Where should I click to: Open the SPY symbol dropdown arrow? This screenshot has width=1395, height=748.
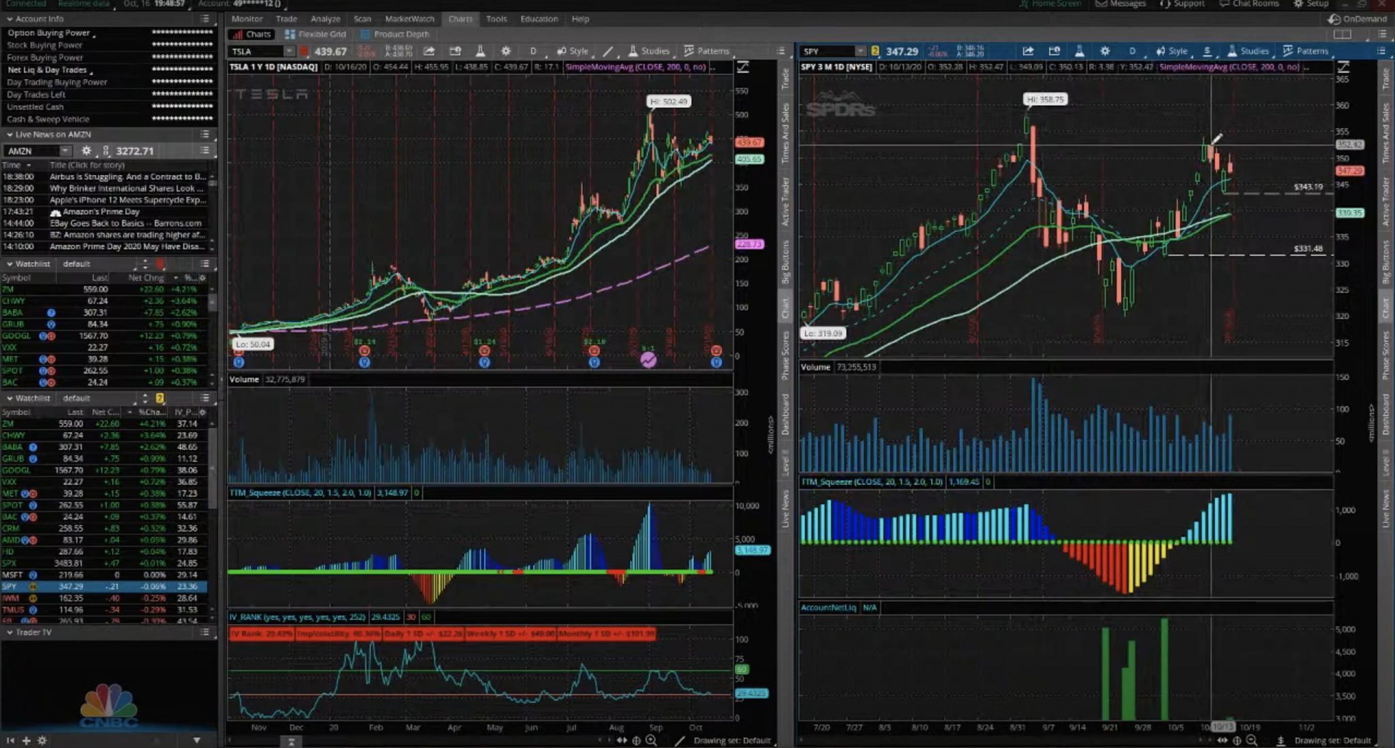tap(860, 51)
